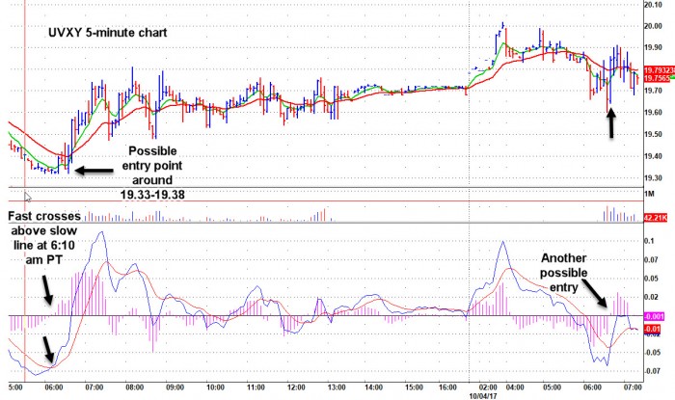Select the magenta -0.001 histogram value tag
Viewport: 675px width, 400px height.
(x=655, y=316)
